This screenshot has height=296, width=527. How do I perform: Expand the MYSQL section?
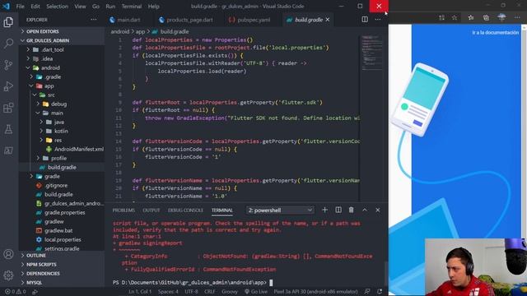[x=62, y=283]
